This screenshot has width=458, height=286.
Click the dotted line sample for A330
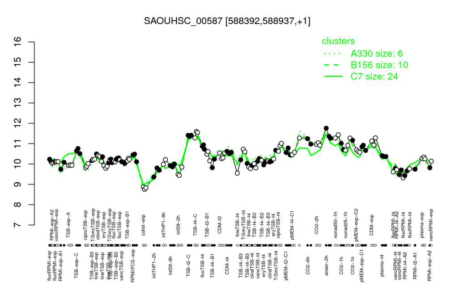[x=333, y=54]
